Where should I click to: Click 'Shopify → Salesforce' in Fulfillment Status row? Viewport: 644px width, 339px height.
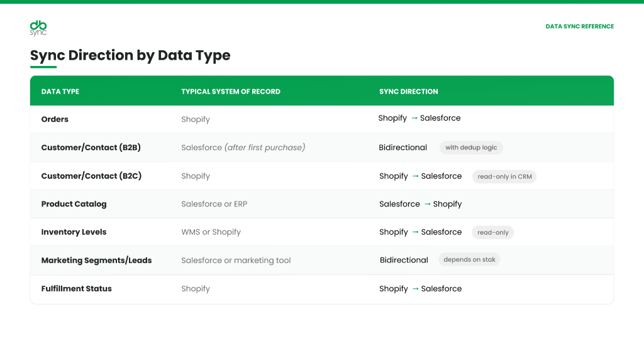[x=421, y=289]
